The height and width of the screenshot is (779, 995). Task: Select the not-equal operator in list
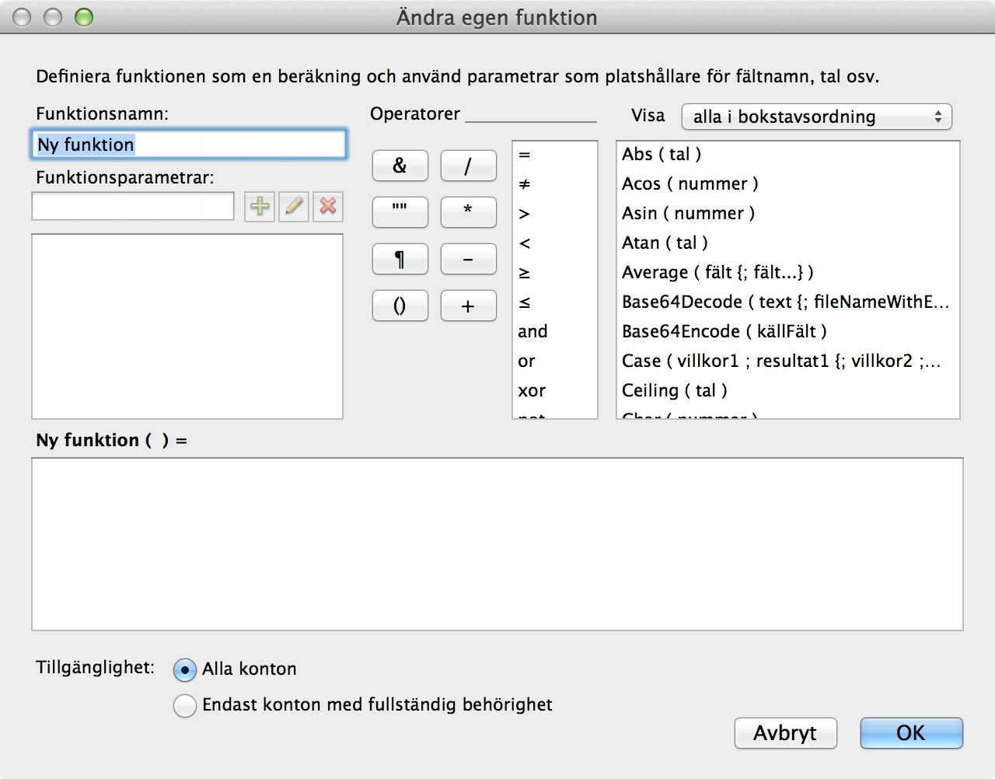554,184
